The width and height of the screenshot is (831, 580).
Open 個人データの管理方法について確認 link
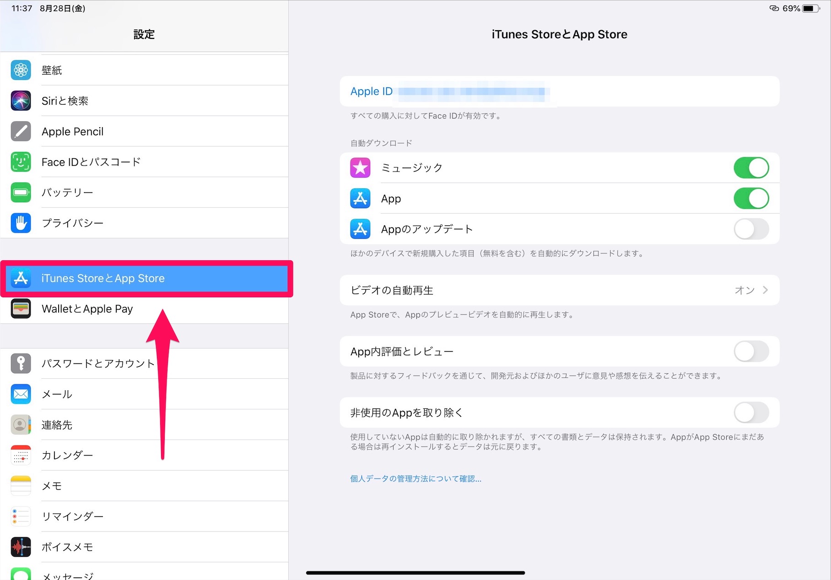[x=415, y=478]
